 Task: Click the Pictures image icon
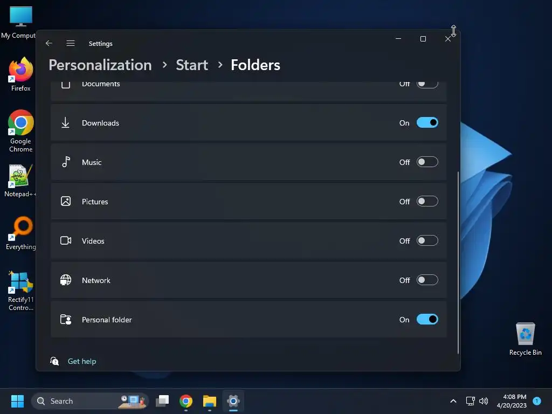(x=66, y=201)
